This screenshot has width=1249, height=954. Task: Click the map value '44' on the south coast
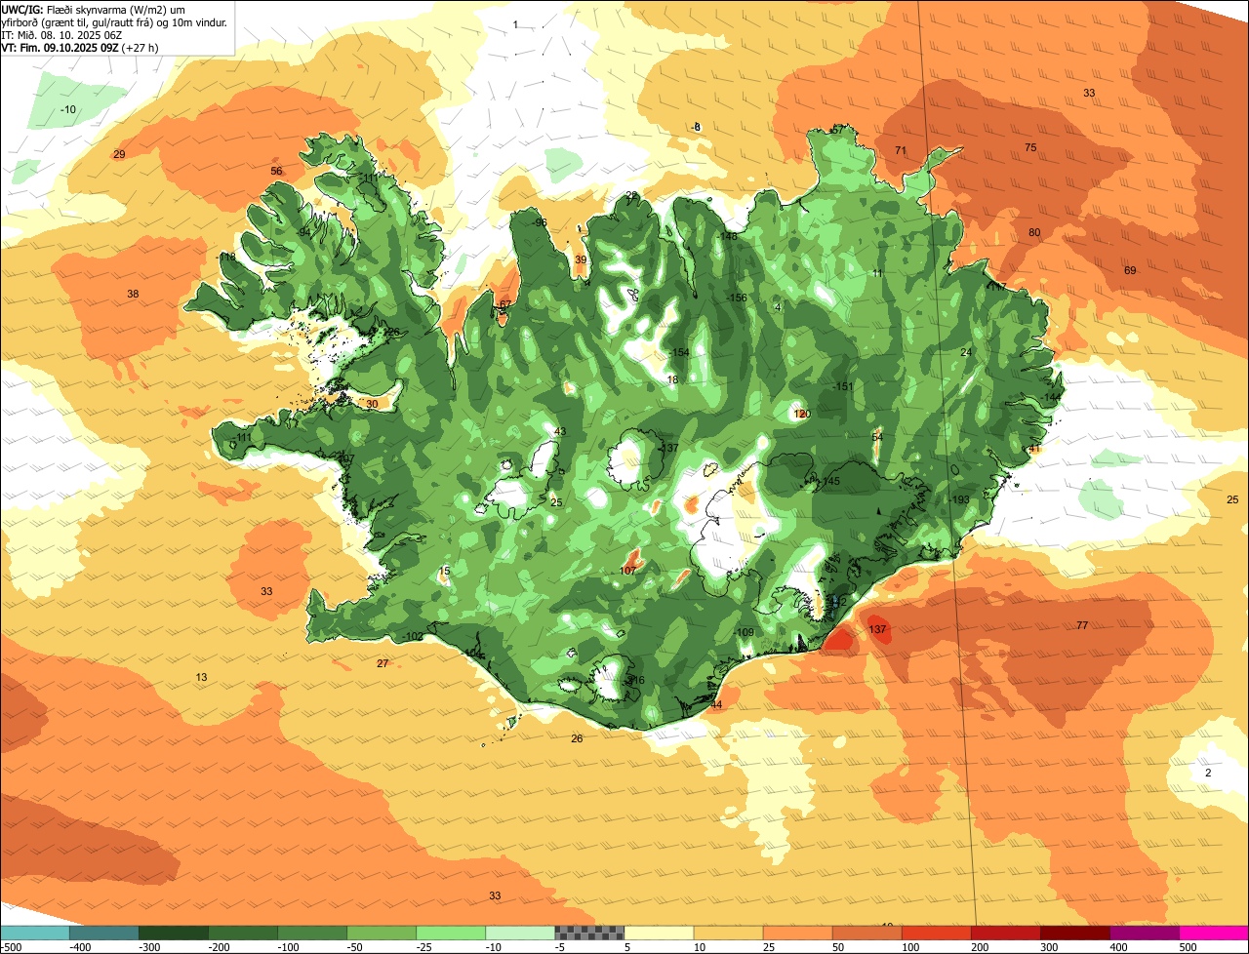pos(716,704)
